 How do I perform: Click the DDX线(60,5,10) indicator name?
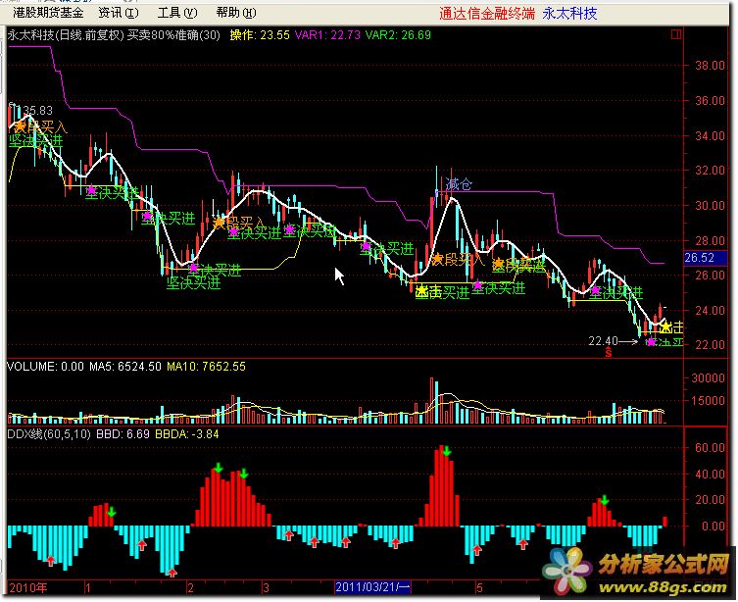49,434
